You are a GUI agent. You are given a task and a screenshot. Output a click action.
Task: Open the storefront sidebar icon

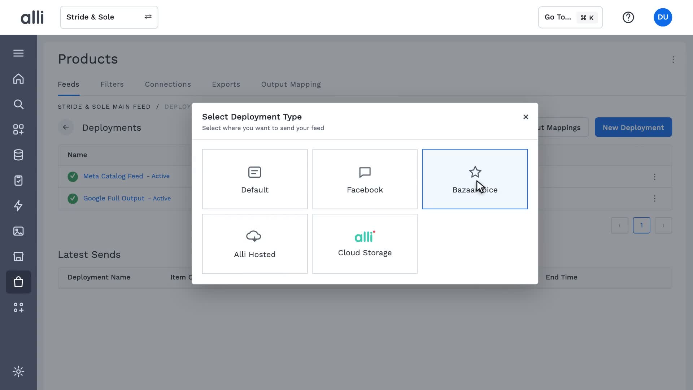pyautogui.click(x=18, y=256)
